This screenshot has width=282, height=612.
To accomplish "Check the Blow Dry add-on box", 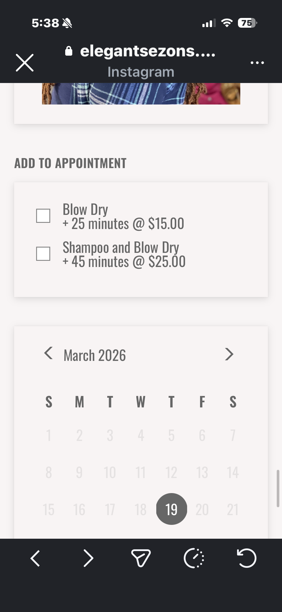I will click(43, 216).
